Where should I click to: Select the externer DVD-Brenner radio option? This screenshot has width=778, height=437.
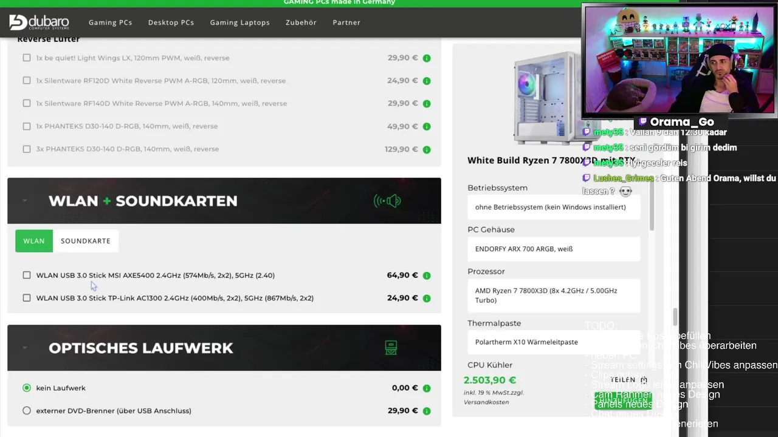(27, 411)
